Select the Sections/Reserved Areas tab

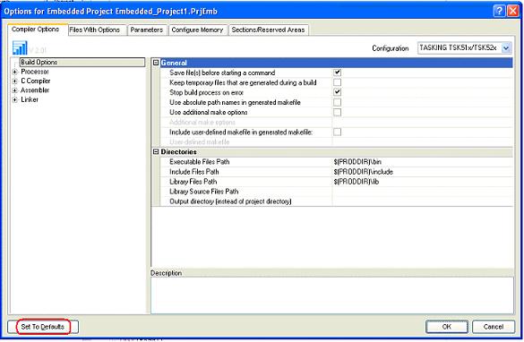pos(269,30)
